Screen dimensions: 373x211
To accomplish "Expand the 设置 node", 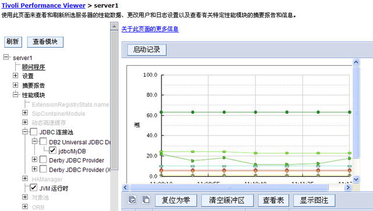I will pos(16,76).
